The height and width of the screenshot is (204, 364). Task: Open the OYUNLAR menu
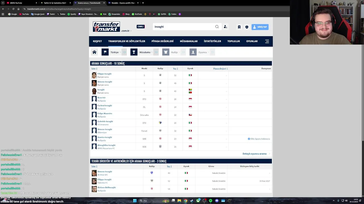click(252, 41)
